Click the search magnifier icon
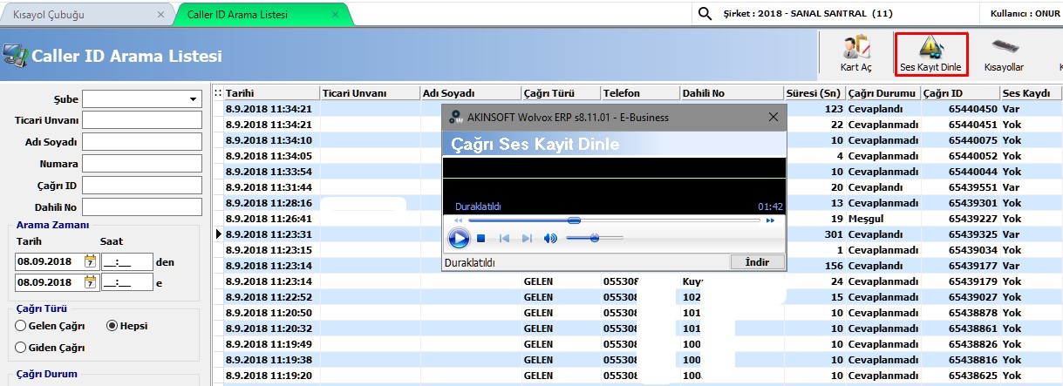Viewport: 1063px width, 386px height. [705, 14]
